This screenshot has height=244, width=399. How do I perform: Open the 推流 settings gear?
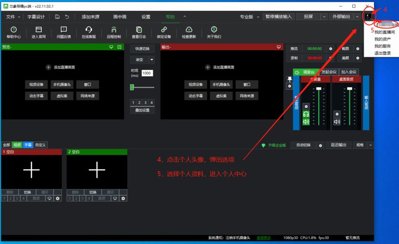[330, 49]
